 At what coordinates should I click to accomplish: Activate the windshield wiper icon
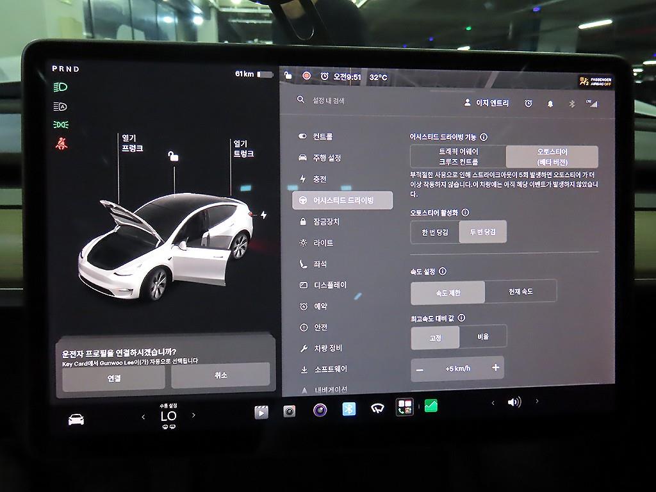(x=377, y=408)
